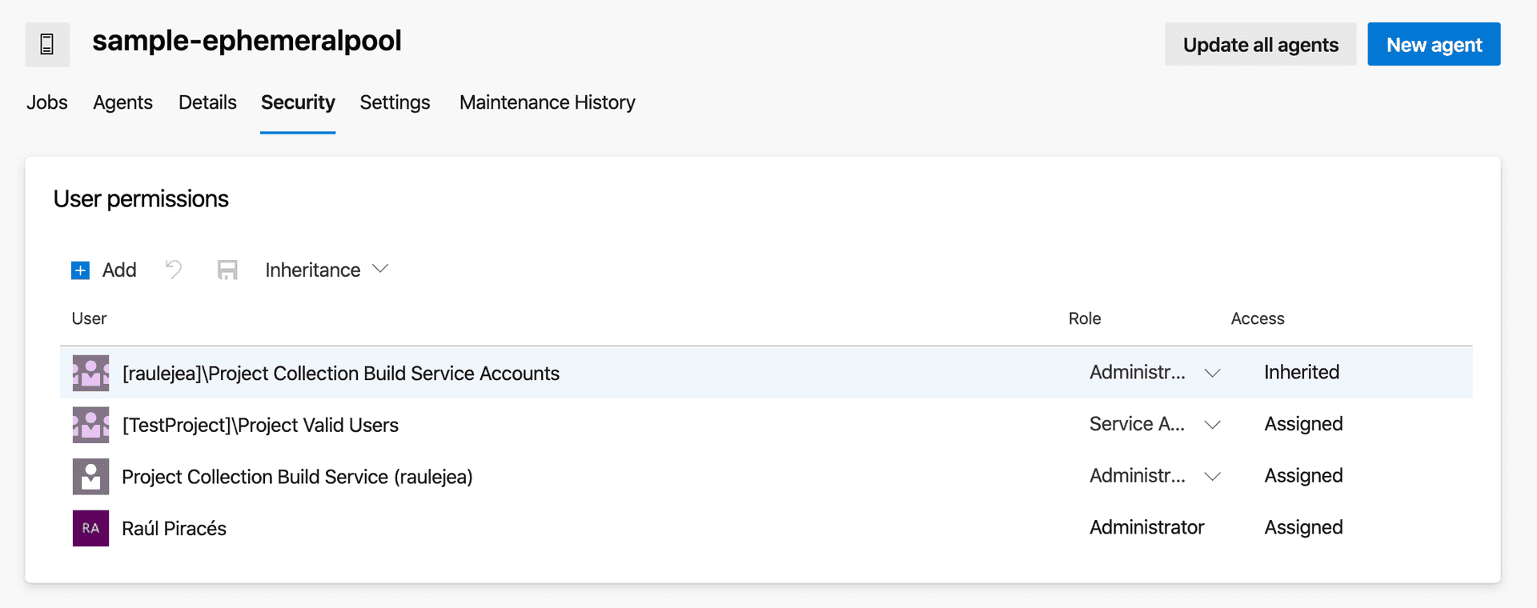The width and height of the screenshot is (1537, 608).
Task: Select the Settings tab
Action: 395,102
